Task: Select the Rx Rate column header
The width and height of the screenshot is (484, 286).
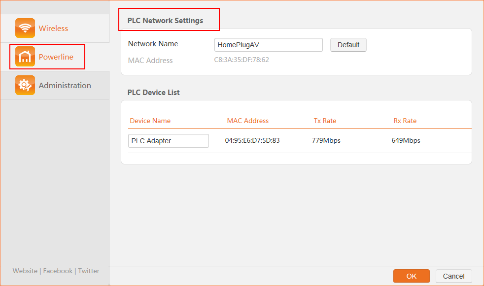Action: pos(405,121)
